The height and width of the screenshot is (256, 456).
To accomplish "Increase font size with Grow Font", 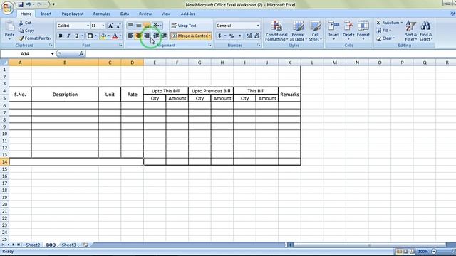I will pyautogui.click(x=110, y=26).
